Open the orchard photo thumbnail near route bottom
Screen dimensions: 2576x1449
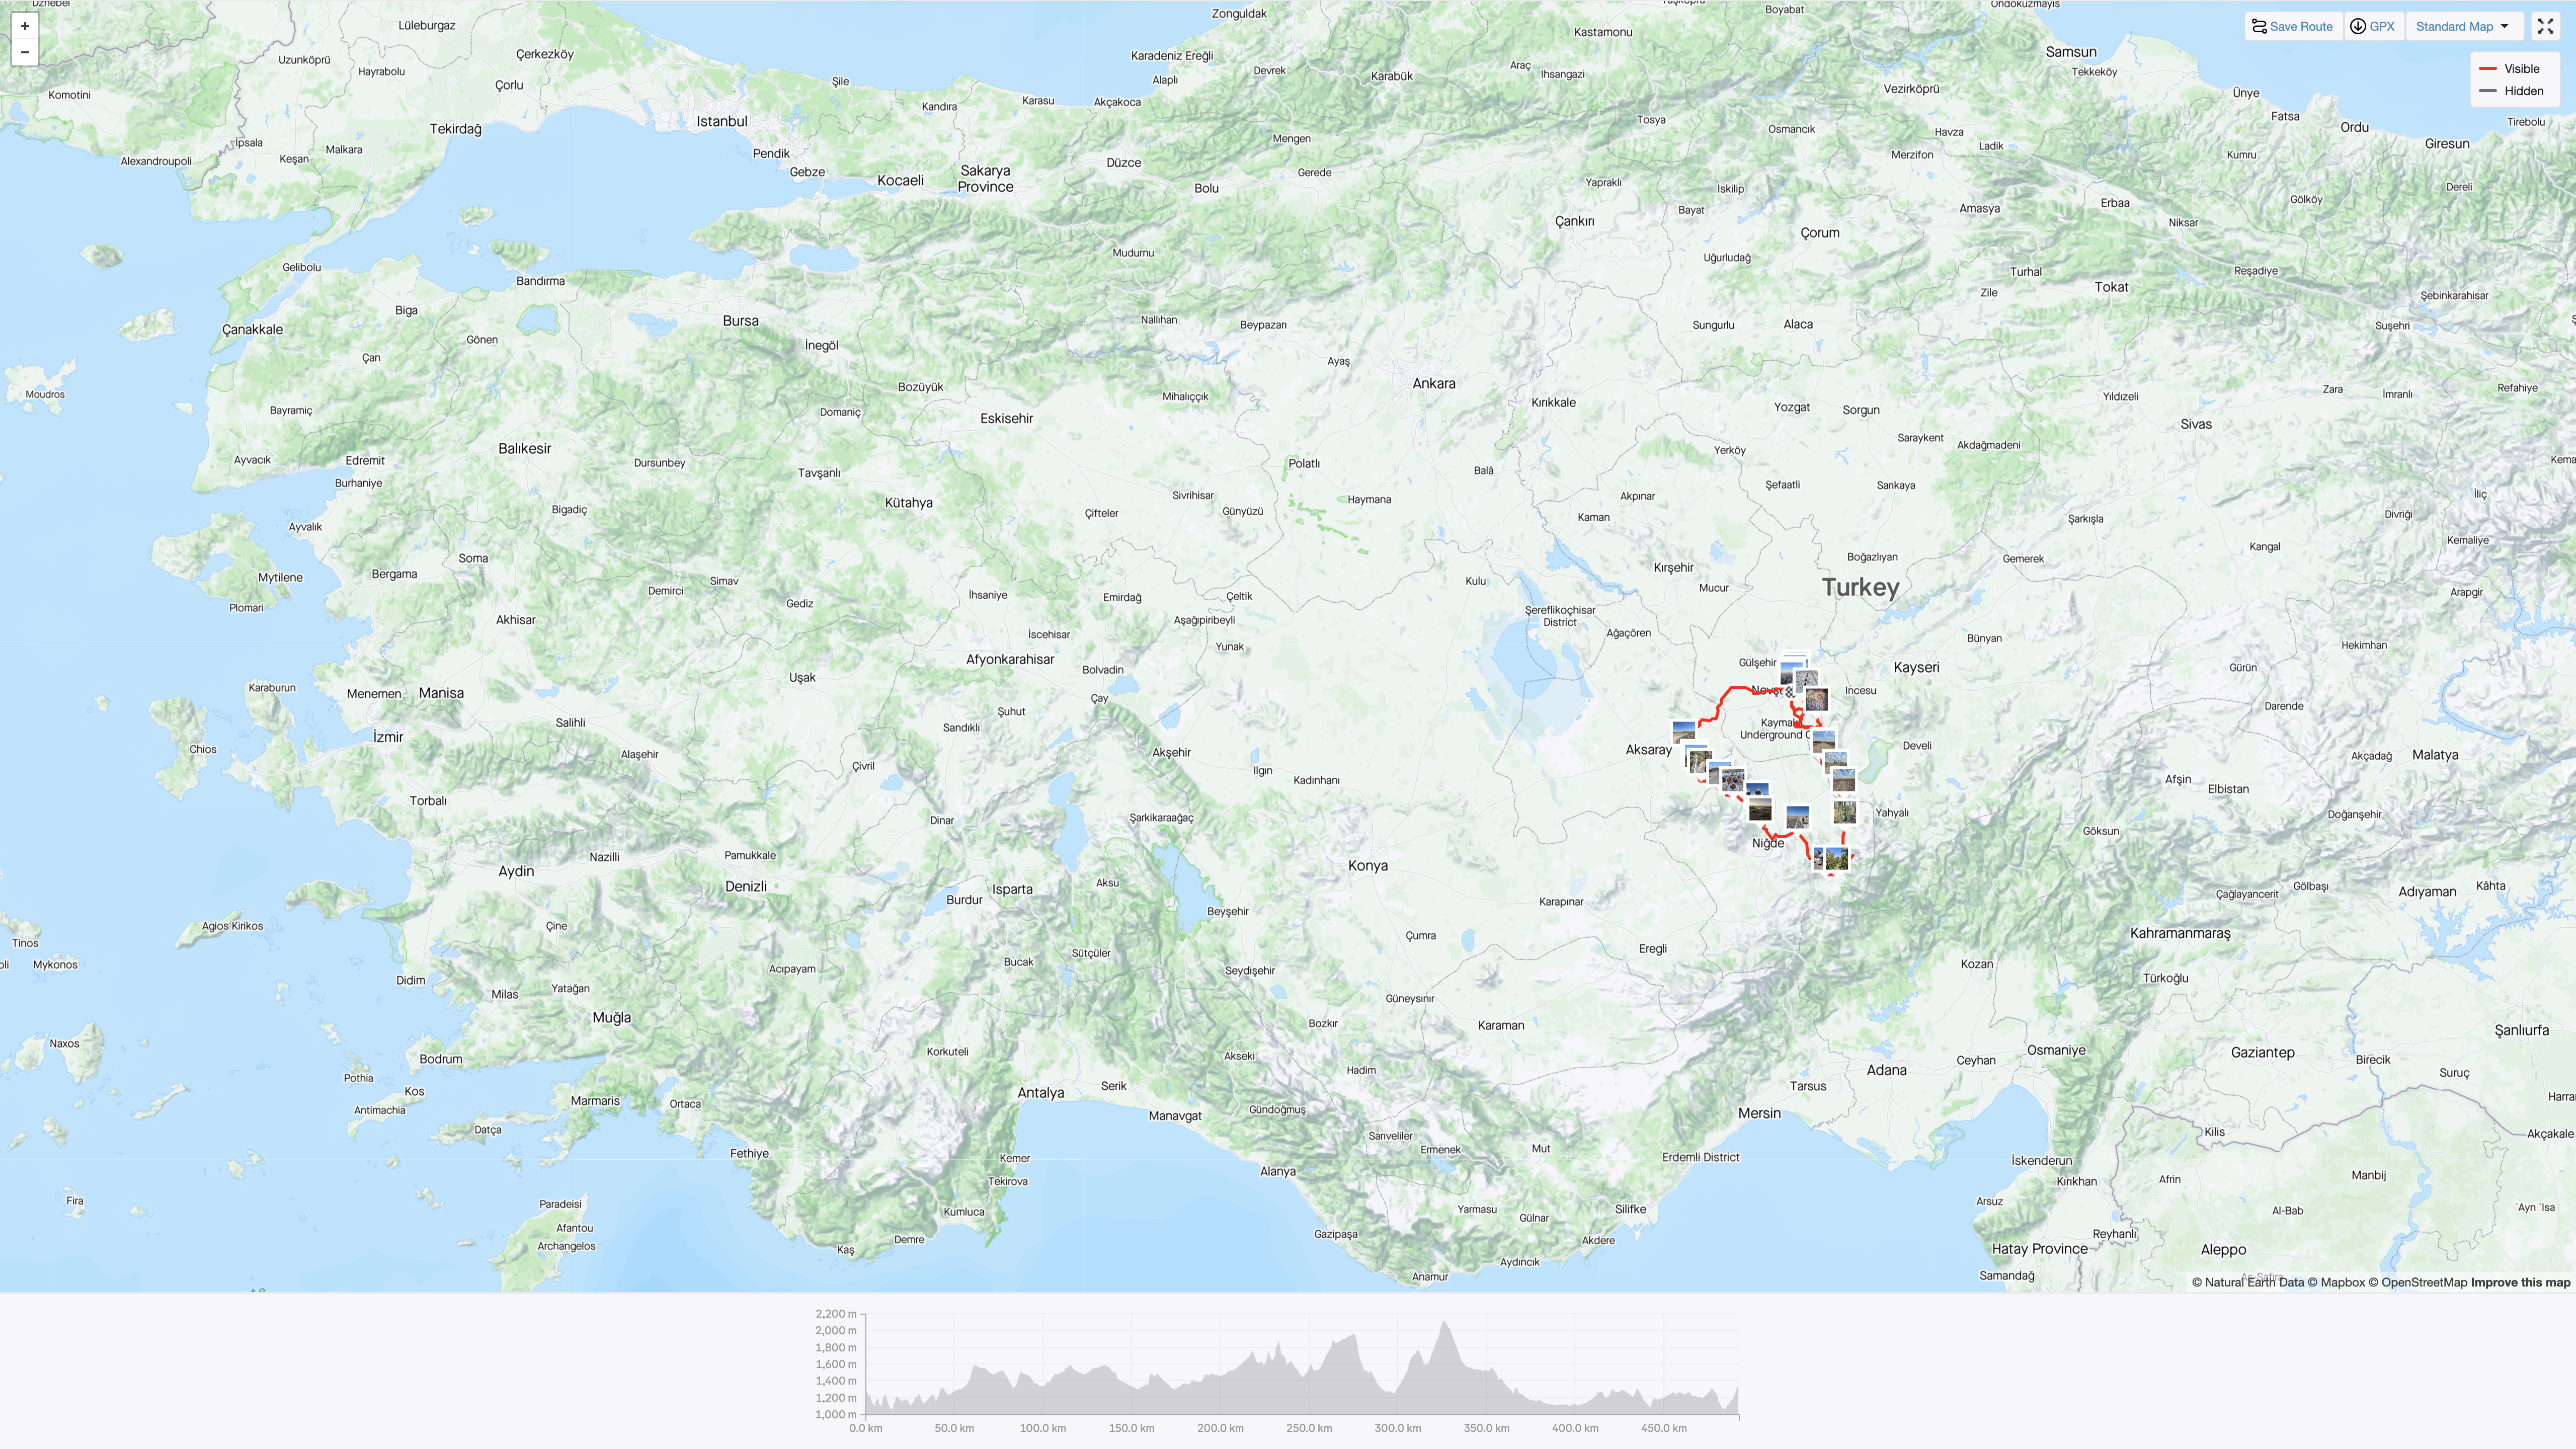tap(1837, 859)
